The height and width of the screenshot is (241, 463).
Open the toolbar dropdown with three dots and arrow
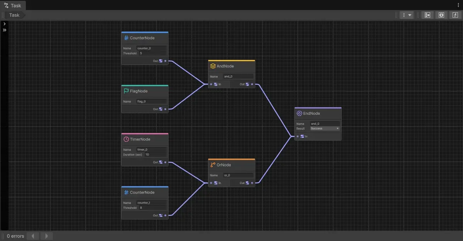tap(406, 15)
